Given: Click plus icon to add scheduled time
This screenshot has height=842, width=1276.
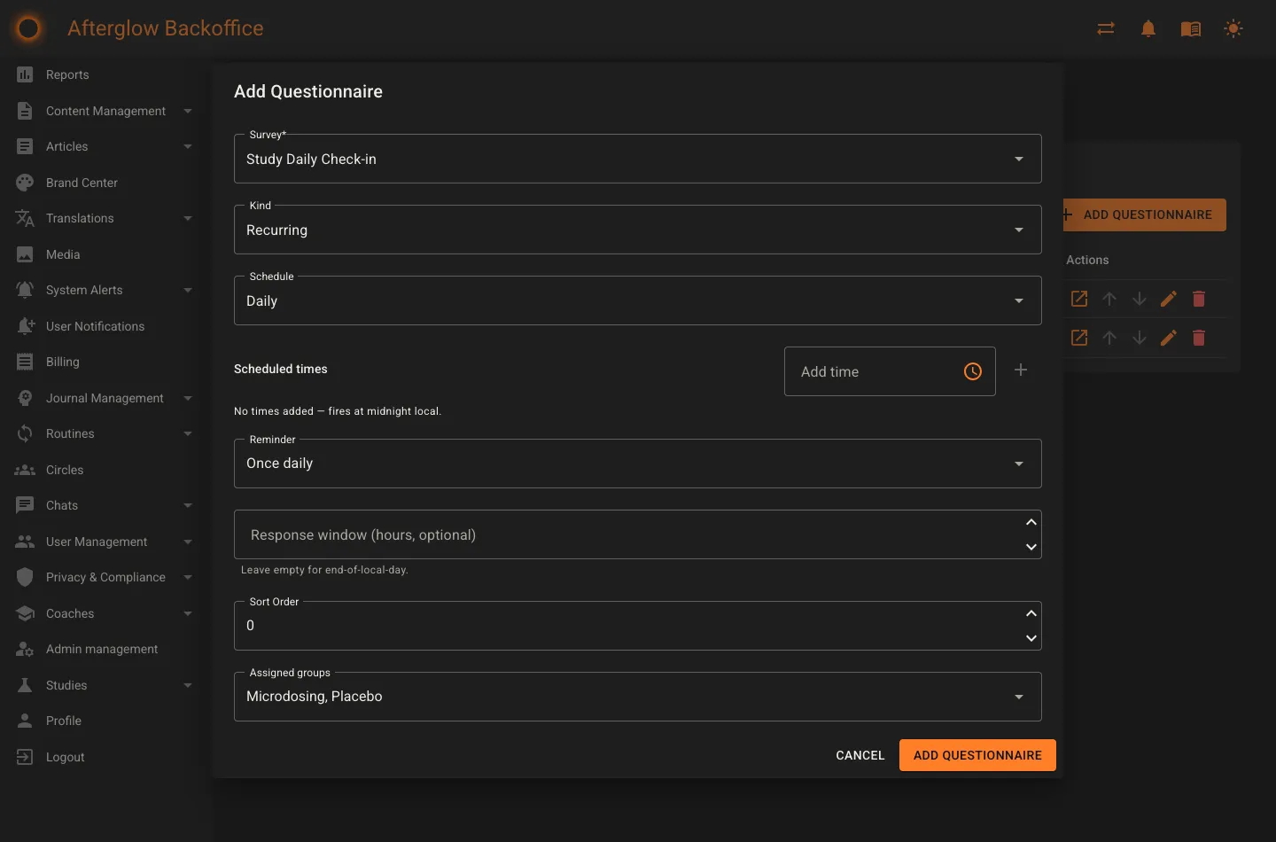Looking at the screenshot, I should click(x=1021, y=370).
